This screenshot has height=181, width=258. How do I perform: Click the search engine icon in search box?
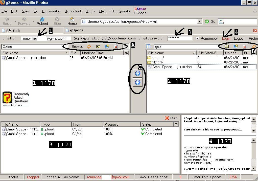click(221, 21)
